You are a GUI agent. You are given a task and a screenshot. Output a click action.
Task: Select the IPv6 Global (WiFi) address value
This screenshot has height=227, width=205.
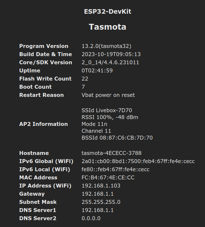pos(138,161)
